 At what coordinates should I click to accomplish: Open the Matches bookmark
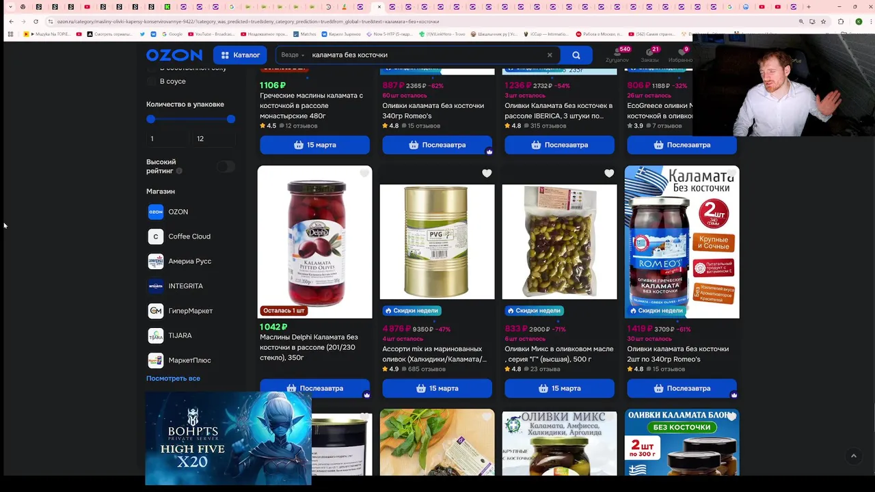(x=305, y=34)
